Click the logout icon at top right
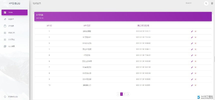Viewport: 215px width, 100px height. click(212, 3)
